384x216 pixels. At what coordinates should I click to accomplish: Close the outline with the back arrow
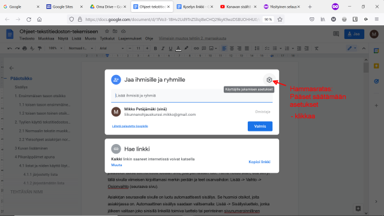click(11, 68)
